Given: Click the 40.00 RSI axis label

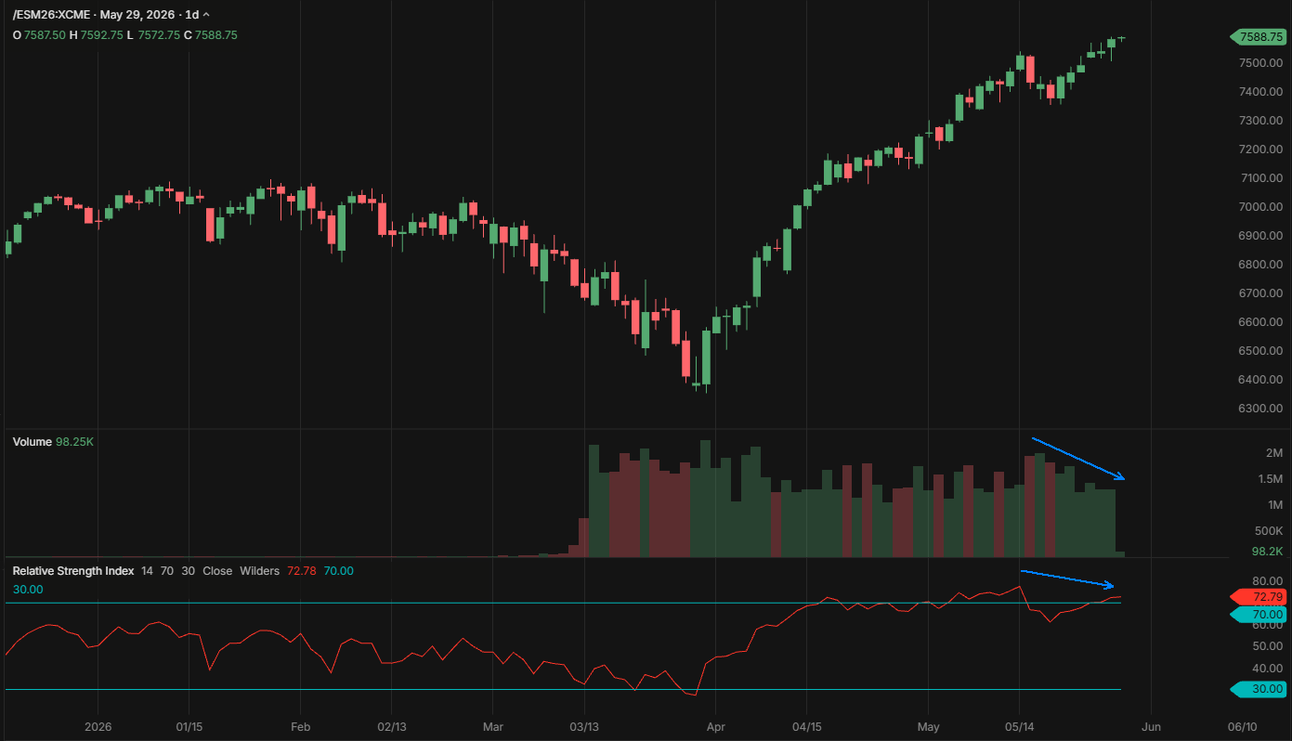Looking at the screenshot, I should click(x=1268, y=669).
